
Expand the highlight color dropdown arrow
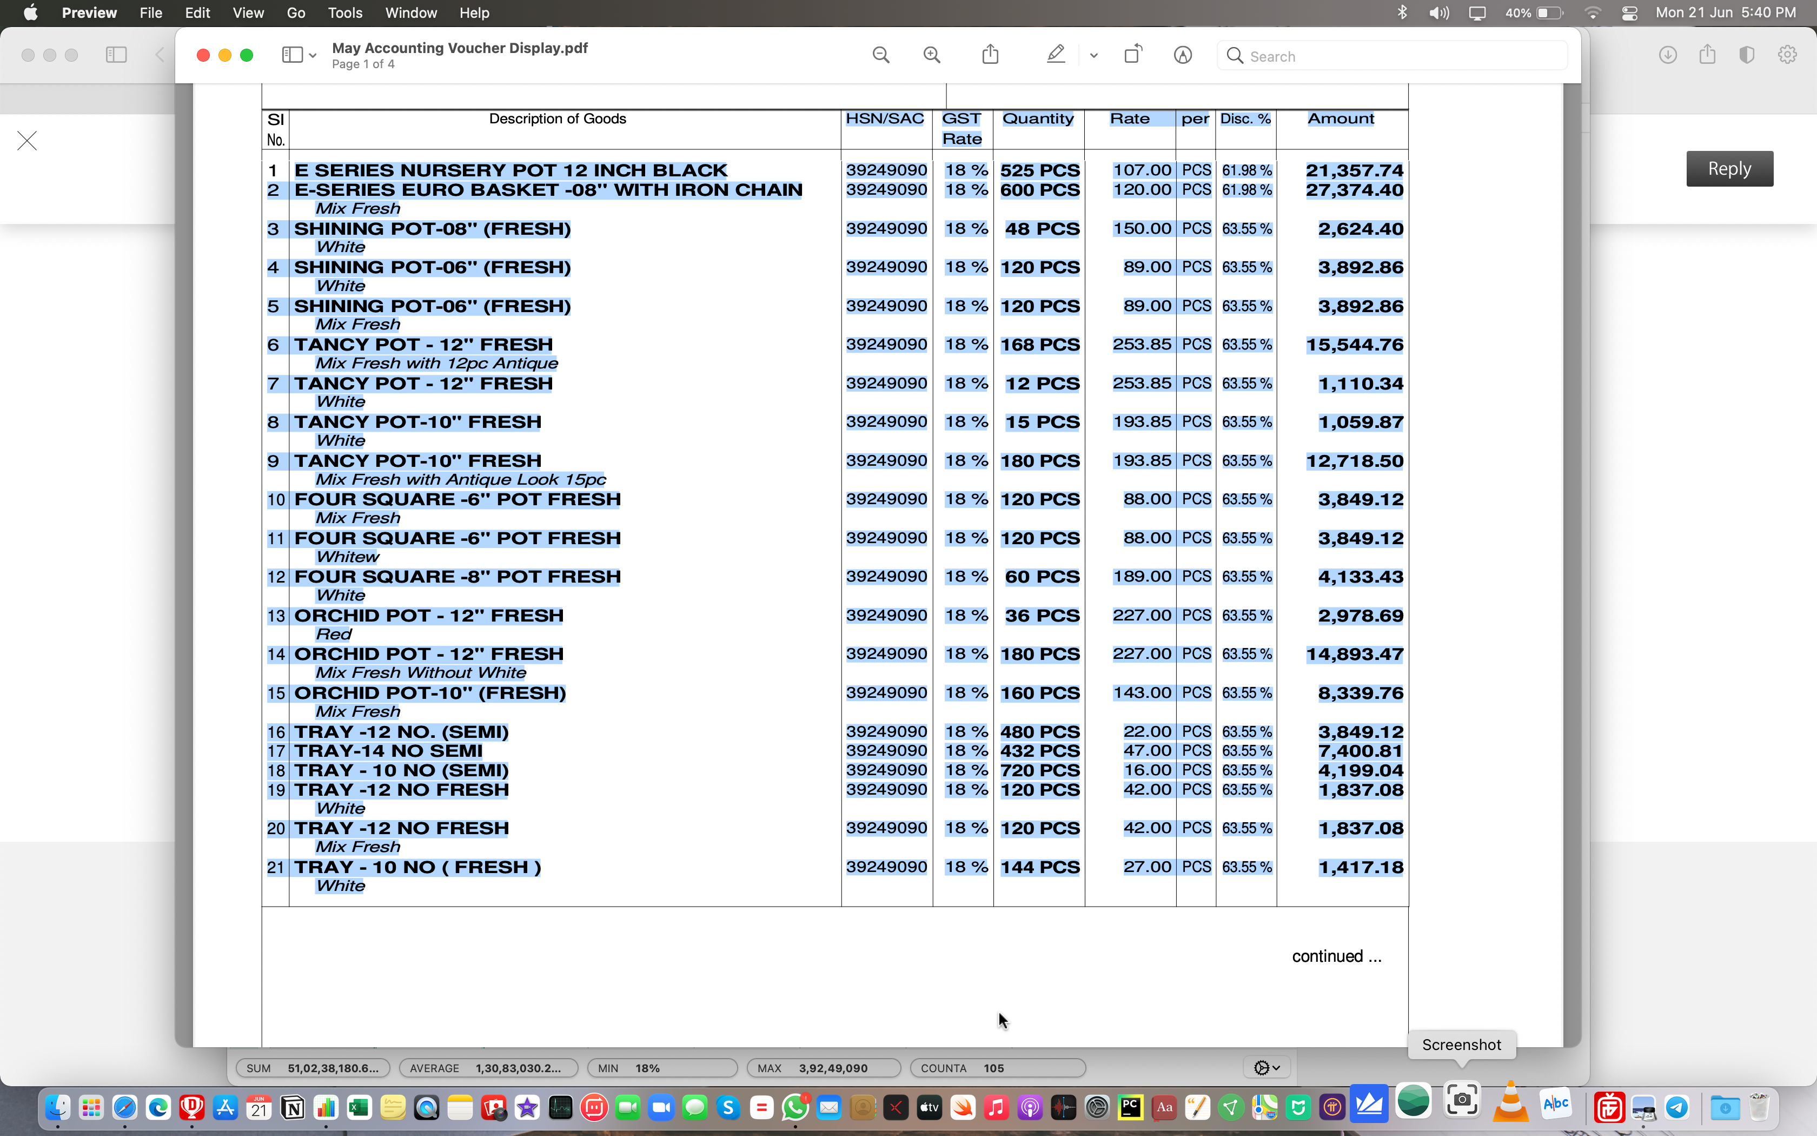(1093, 56)
